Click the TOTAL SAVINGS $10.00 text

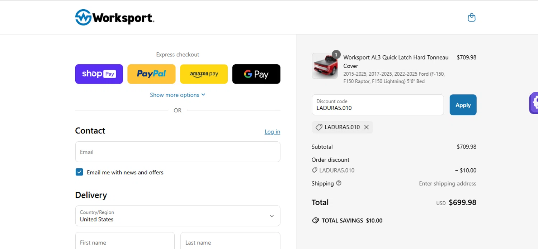point(352,221)
